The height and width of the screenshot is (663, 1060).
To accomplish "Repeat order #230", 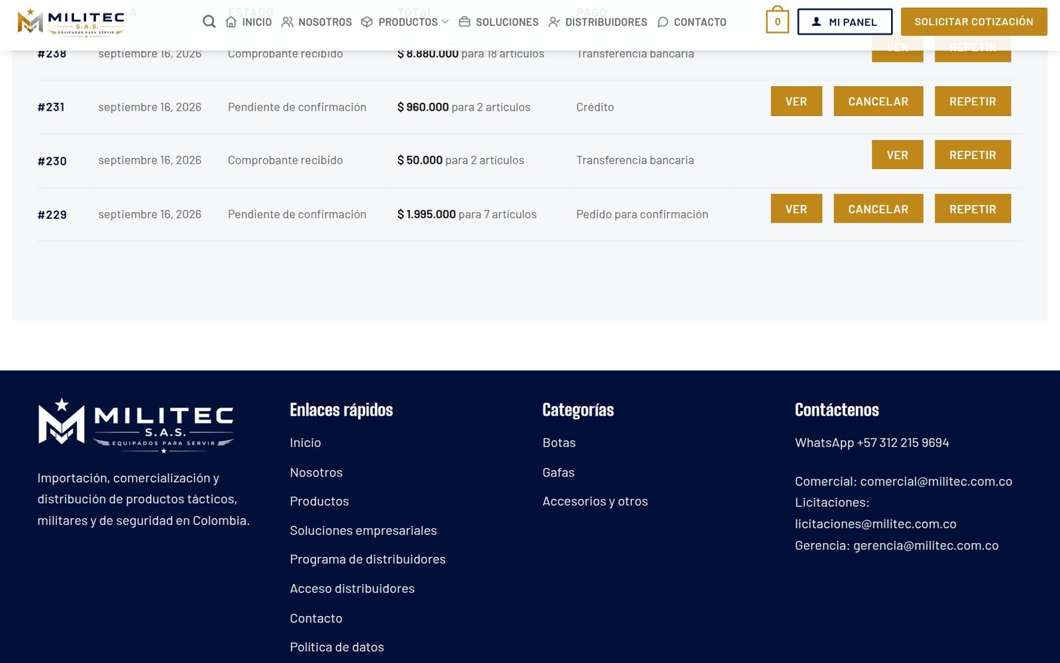I will [973, 155].
